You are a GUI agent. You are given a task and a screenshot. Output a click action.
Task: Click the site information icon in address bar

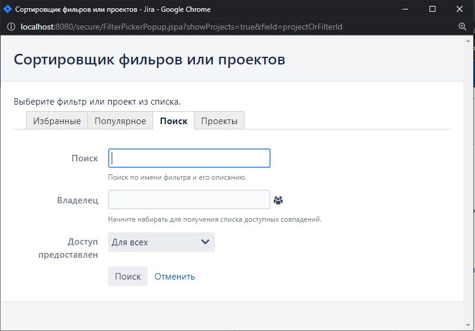coord(11,27)
